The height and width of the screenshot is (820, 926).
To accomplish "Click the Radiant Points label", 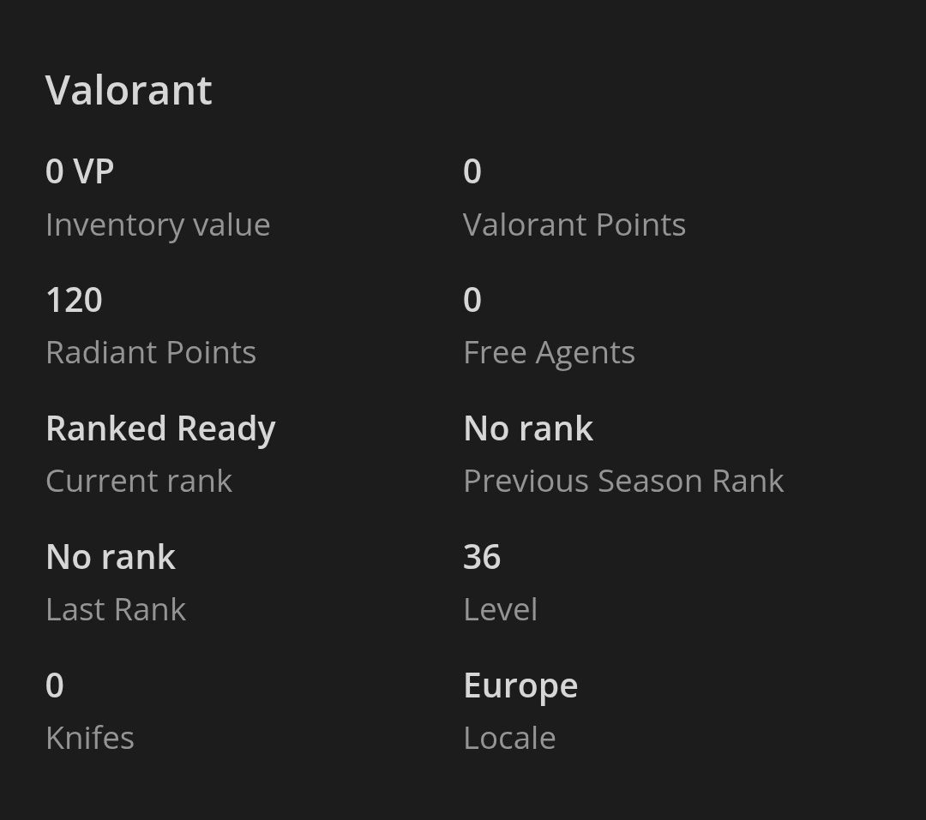I will (x=151, y=352).
